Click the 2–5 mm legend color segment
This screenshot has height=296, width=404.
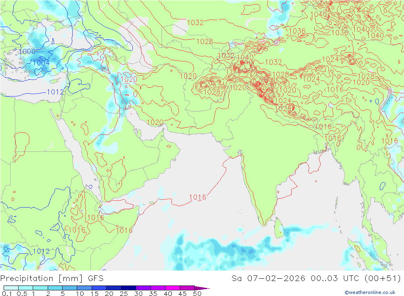point(55,288)
